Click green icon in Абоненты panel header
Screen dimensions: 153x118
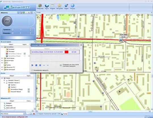24,13
